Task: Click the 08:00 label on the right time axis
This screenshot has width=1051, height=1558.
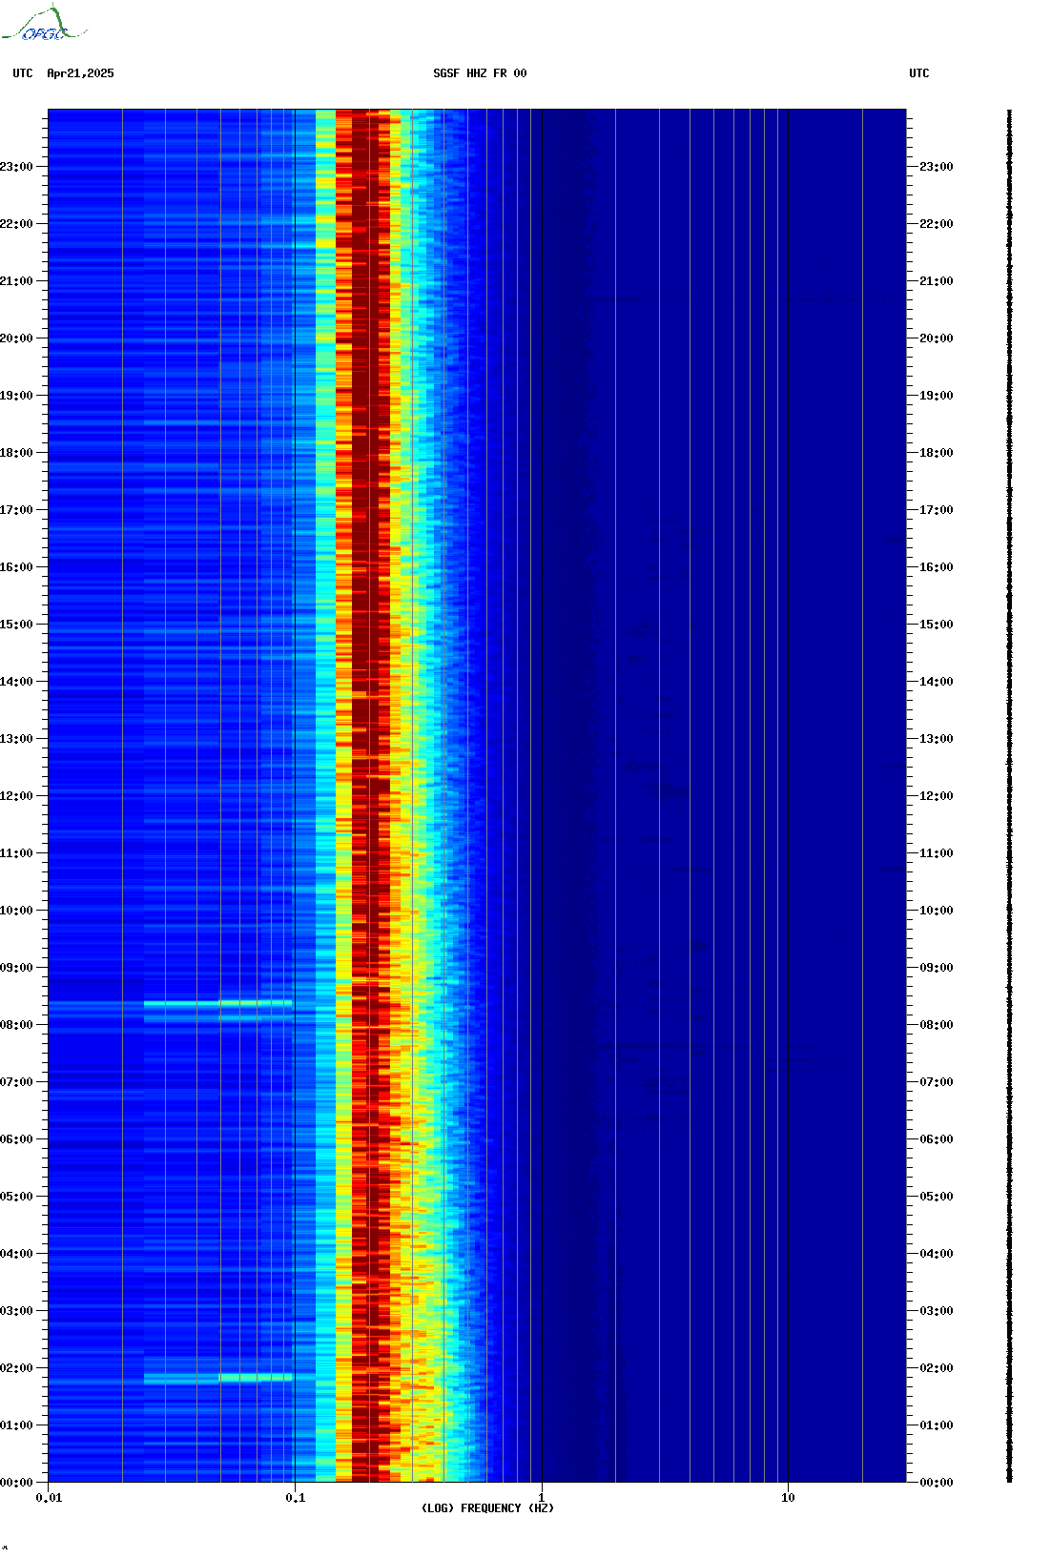Action: coord(937,1025)
